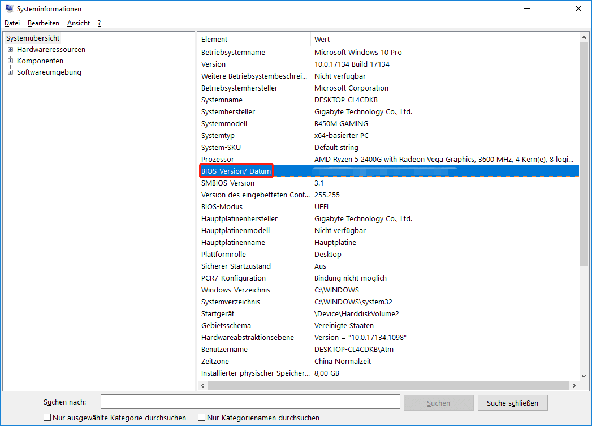Click the Wert column header
The height and width of the screenshot is (426, 592).
coord(445,39)
